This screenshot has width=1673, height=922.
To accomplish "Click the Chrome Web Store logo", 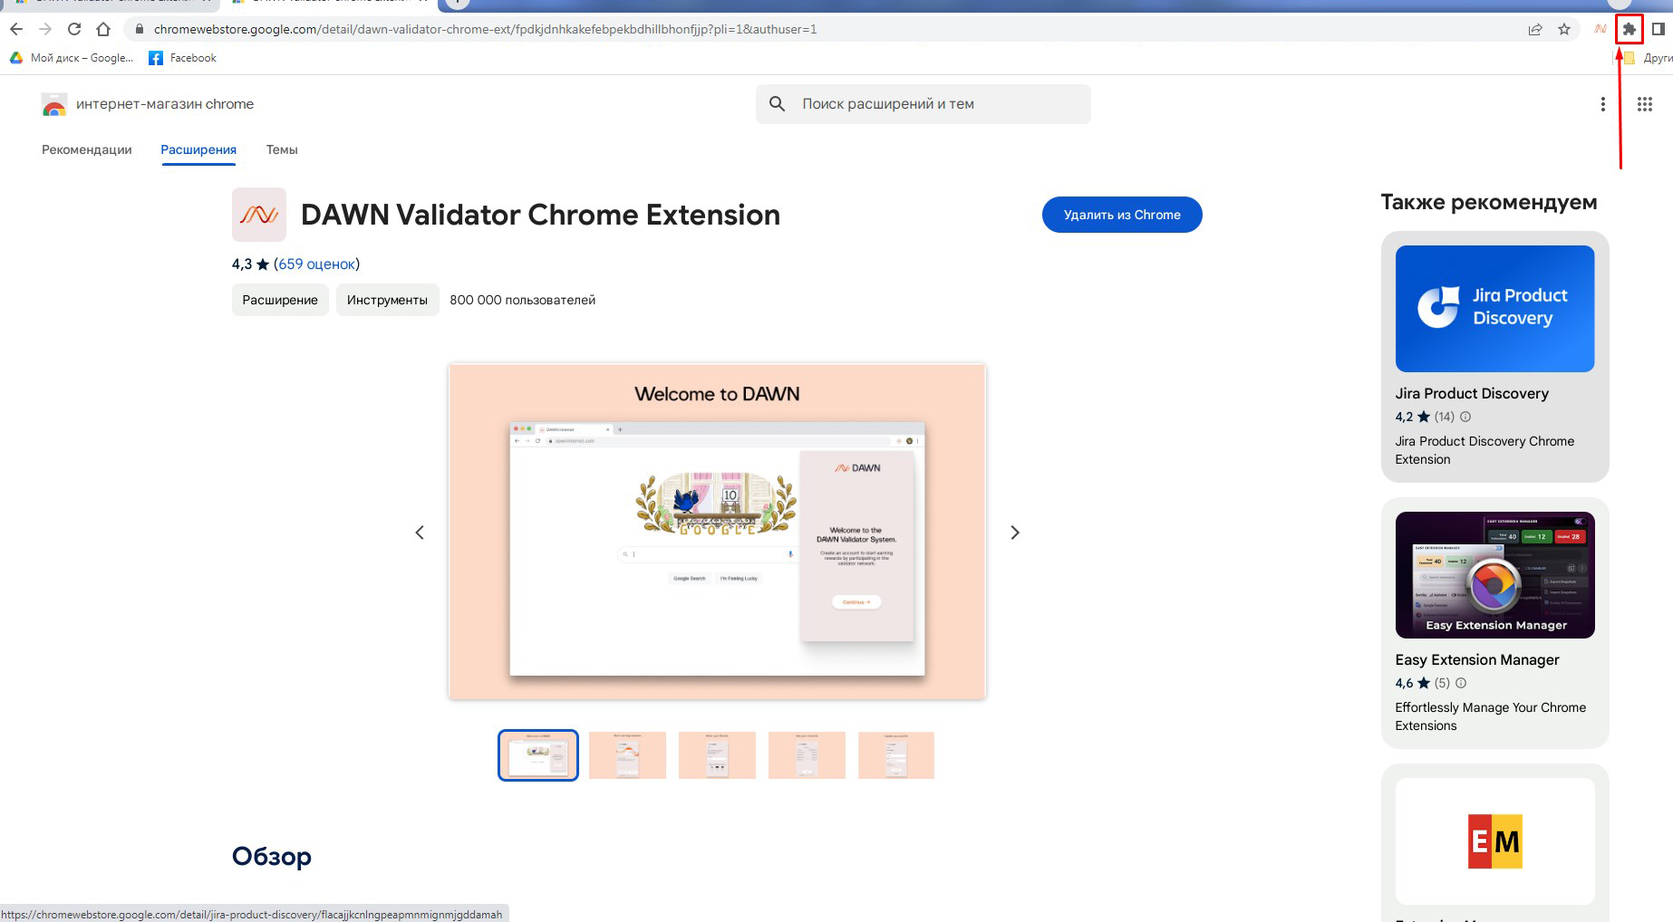I will (54, 104).
